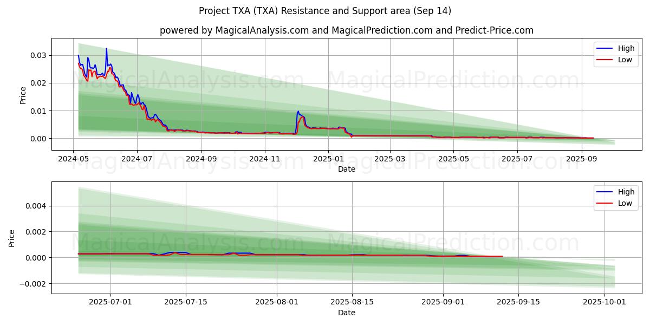Viewport: 650px width, 325px height.
Task: Click the '2024-11' tick on the top chart
Action: coord(265,159)
